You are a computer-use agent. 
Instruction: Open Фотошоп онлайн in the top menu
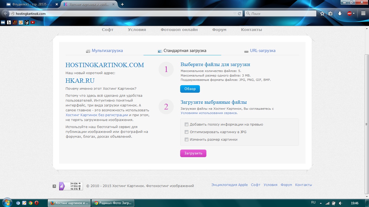click(179, 30)
